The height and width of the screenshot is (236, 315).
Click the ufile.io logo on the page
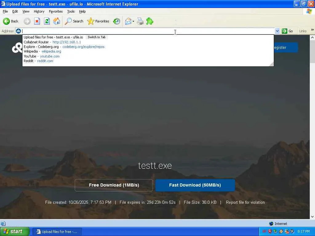(x=17, y=48)
